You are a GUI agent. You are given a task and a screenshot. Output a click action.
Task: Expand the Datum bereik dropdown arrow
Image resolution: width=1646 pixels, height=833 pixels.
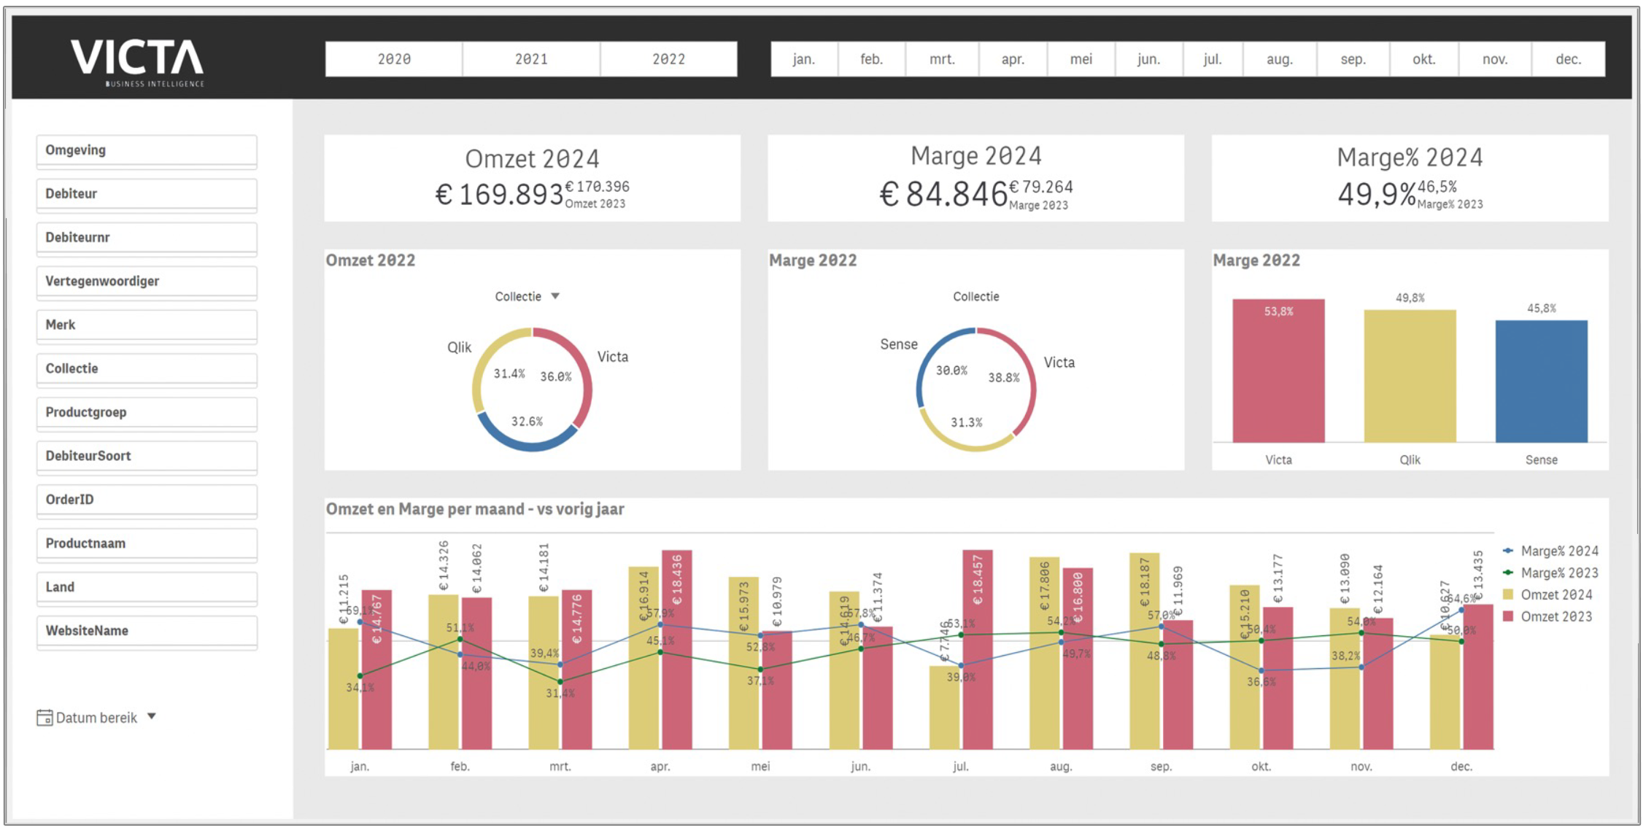[152, 716]
